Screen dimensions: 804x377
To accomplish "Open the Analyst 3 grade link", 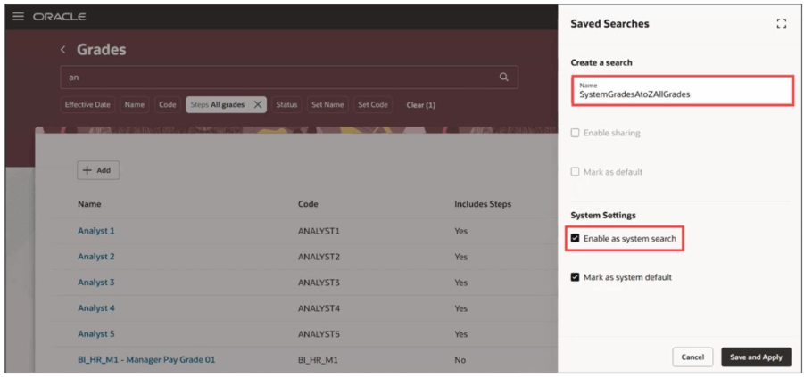I will 95,283.
